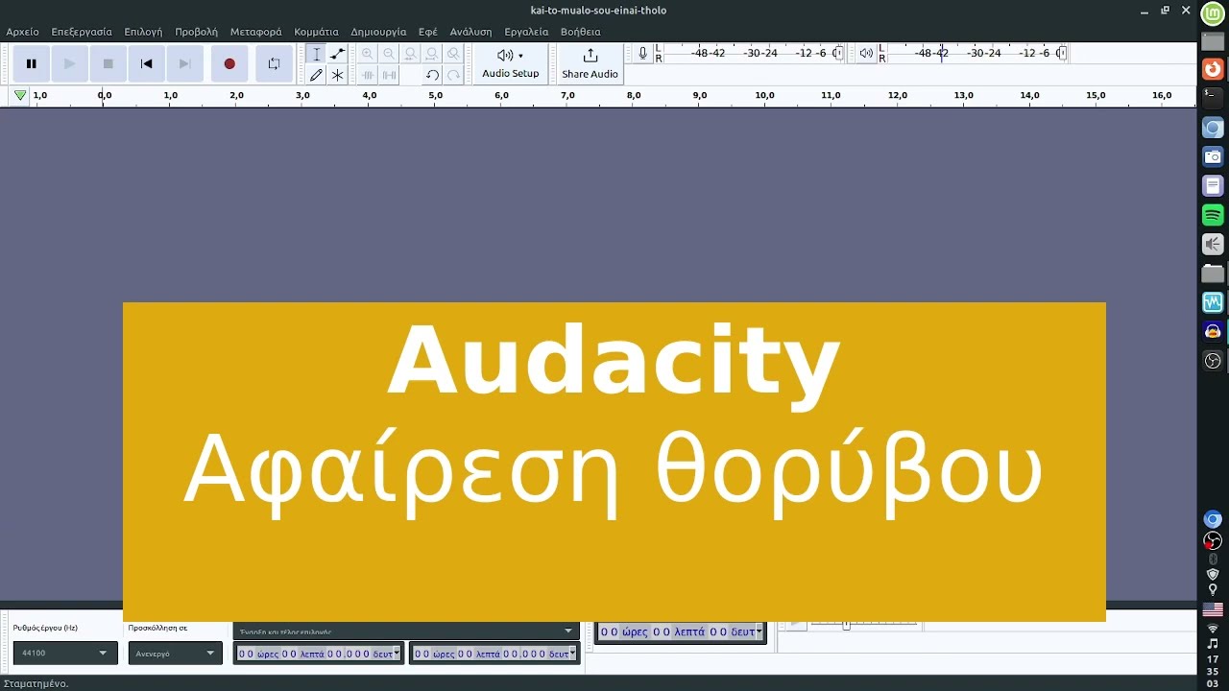The width and height of the screenshot is (1229, 691).
Task: Toggle loop playback button
Action: click(x=274, y=64)
